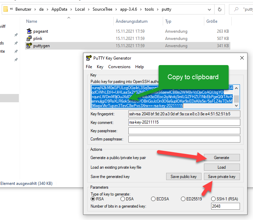Click scroll up arrow in public key box
Viewport: 253px width, 220px height.
pyautogui.click(x=237, y=88)
